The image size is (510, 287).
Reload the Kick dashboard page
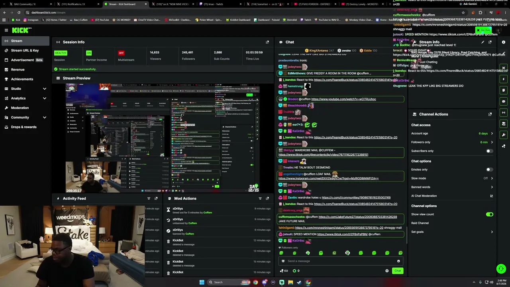click(19, 12)
